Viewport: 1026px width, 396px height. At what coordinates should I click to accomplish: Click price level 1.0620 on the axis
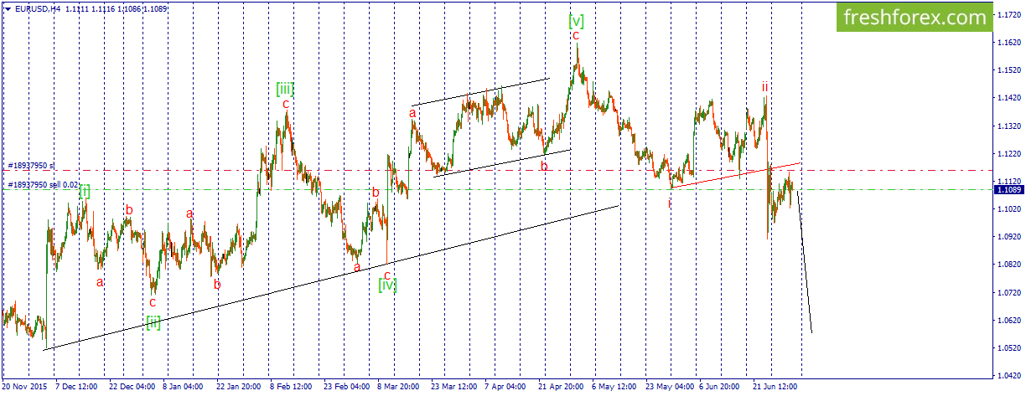click(x=1010, y=320)
